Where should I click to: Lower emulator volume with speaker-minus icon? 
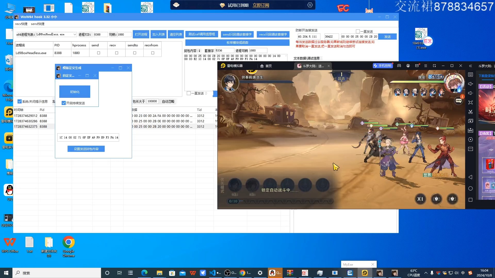(x=471, y=93)
